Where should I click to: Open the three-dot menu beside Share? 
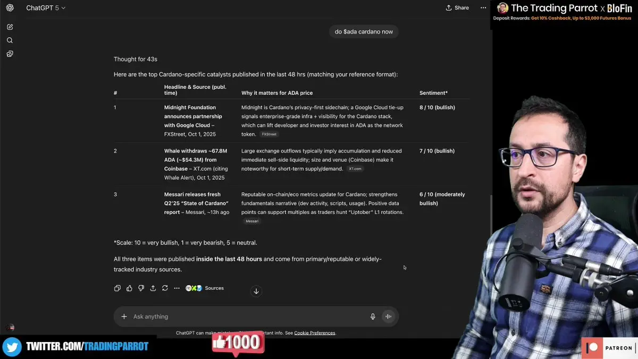click(483, 8)
